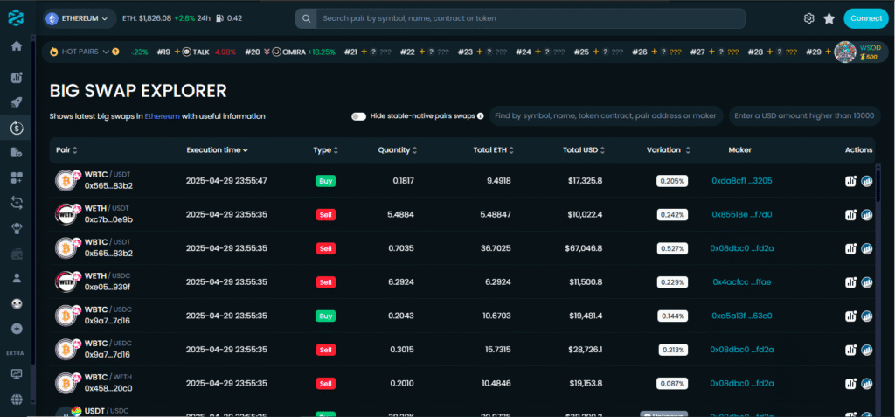Image resolution: width=895 pixels, height=417 pixels.
Task: Click WETH/USDT pair address 0xc7b...0e9b
Action: (108, 220)
